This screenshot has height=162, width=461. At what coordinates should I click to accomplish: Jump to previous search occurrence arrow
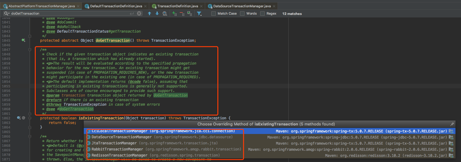coord(149,13)
